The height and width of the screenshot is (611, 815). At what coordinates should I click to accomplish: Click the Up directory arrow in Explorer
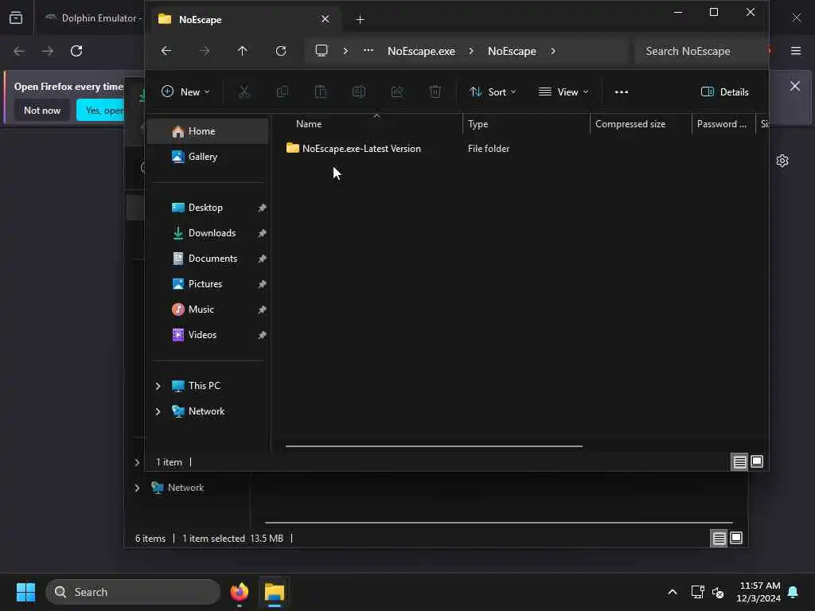[x=242, y=51]
